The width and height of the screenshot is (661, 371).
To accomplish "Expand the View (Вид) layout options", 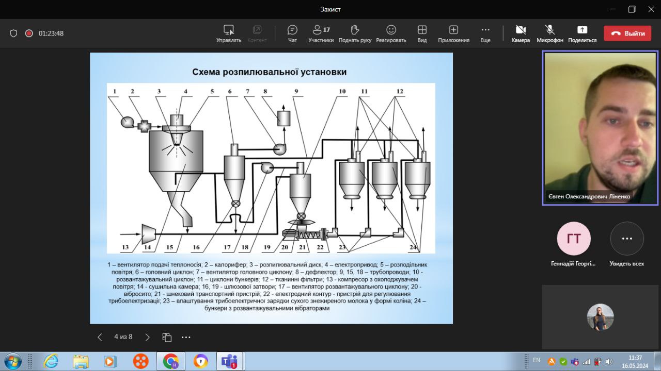I will (x=422, y=33).
